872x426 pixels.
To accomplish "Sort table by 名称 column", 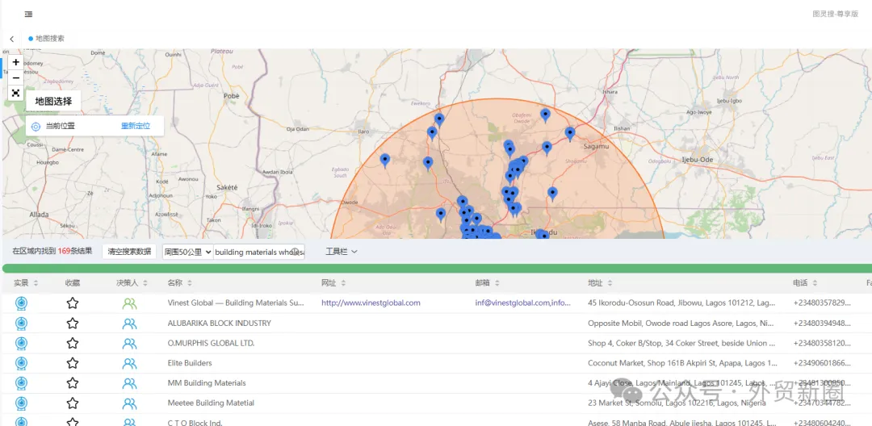I will [x=179, y=283].
